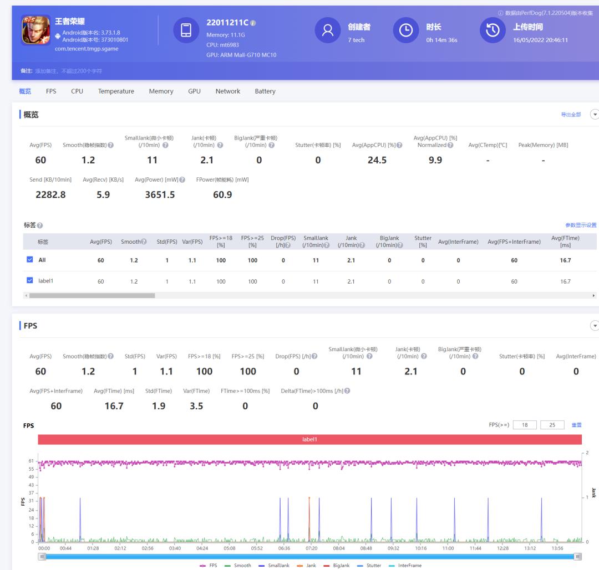The height and width of the screenshot is (570, 599).
Task: Click the creator user profile icon
Action: [x=328, y=30]
